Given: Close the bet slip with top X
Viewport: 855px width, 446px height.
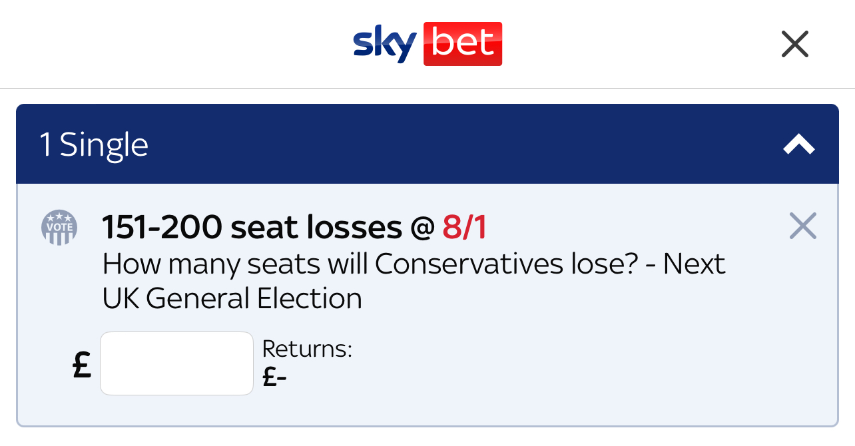Looking at the screenshot, I should pos(794,44).
